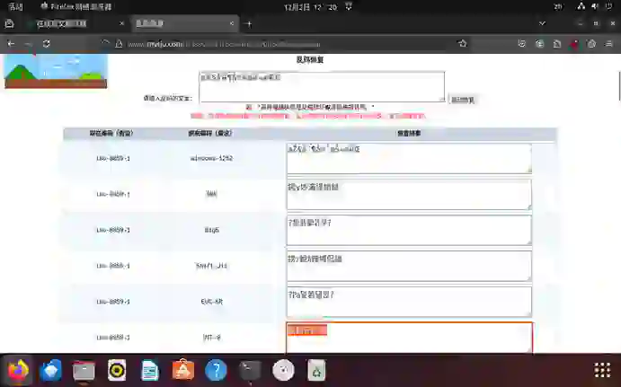Click the Big5 result text box
Image resolution: width=621 pixels, height=387 pixels.
(x=409, y=230)
